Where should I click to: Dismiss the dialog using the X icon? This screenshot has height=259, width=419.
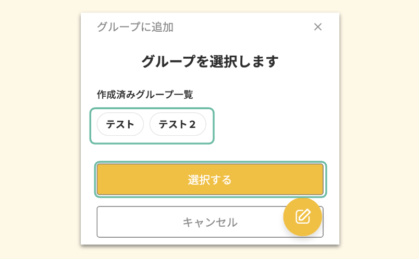coord(318,27)
